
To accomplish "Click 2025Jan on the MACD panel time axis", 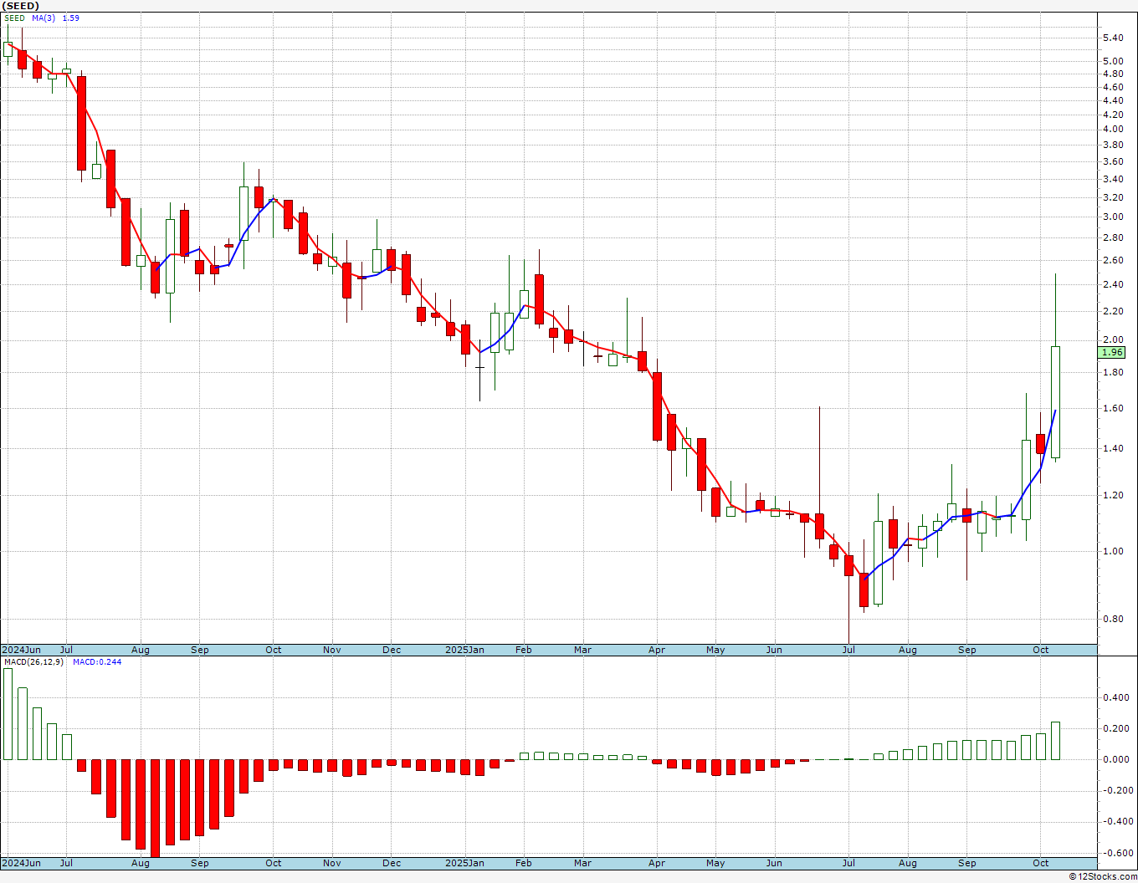I will click(x=464, y=863).
